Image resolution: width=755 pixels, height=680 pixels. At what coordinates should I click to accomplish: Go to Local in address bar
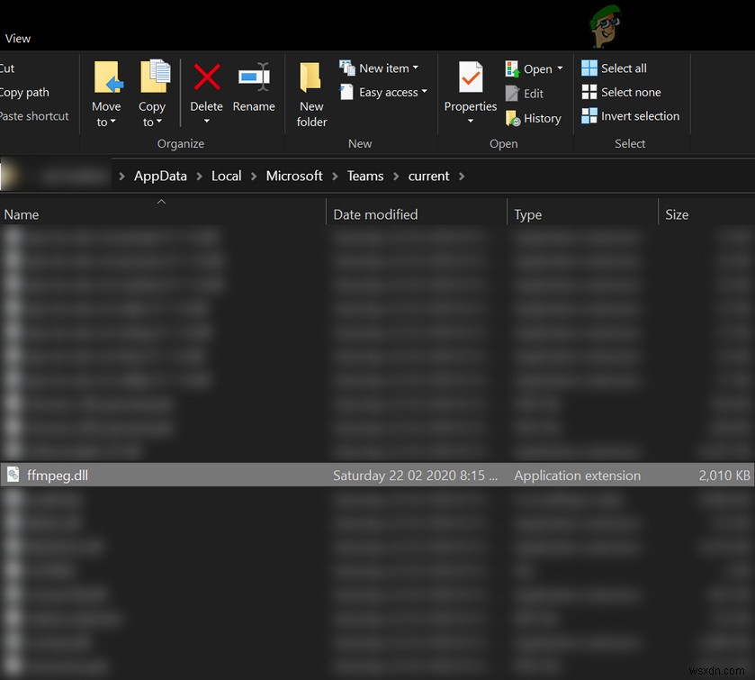226,176
